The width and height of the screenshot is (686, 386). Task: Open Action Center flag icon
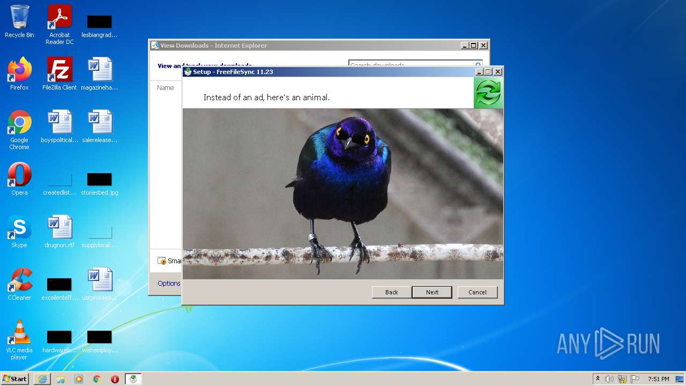tap(635, 379)
